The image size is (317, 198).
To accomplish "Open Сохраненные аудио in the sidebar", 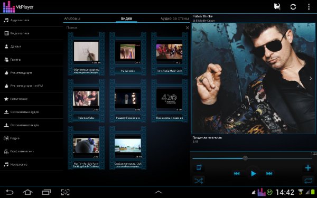I will [32, 112].
